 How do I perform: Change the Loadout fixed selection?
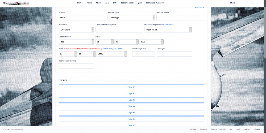[76, 42]
